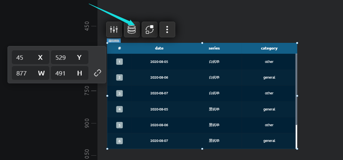Click row number badge 5

tap(120, 125)
